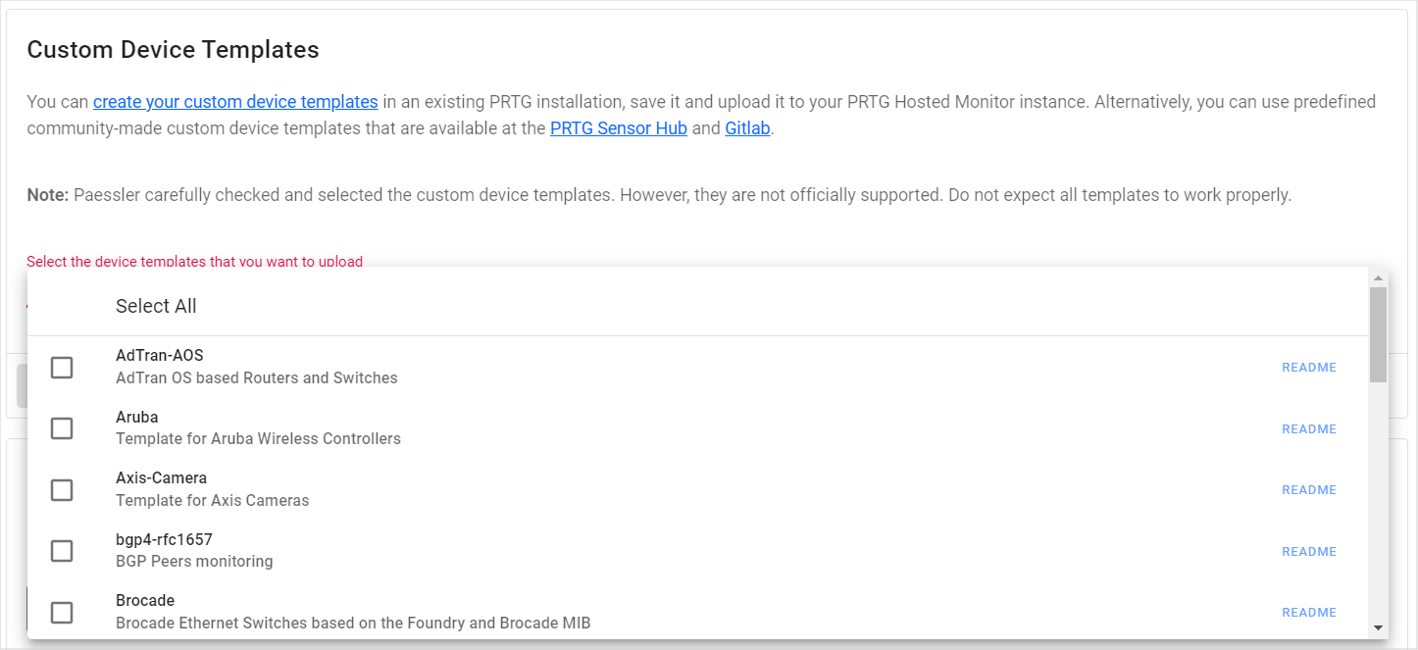Enable the Axis-Camera template checkbox
Image resolution: width=1418 pixels, height=650 pixels.
[62, 490]
